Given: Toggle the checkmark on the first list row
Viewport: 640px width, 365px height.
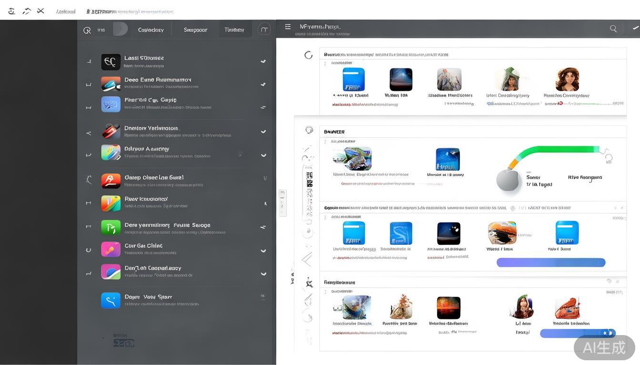Looking at the screenshot, I should (x=263, y=61).
